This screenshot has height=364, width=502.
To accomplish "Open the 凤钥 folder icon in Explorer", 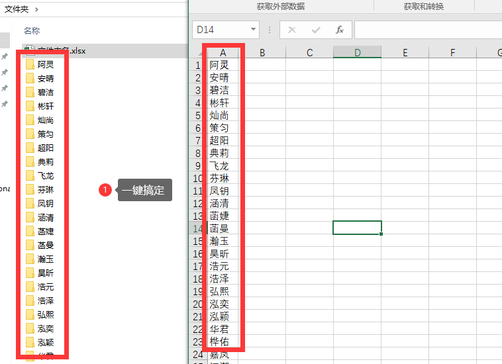I will [x=30, y=203].
